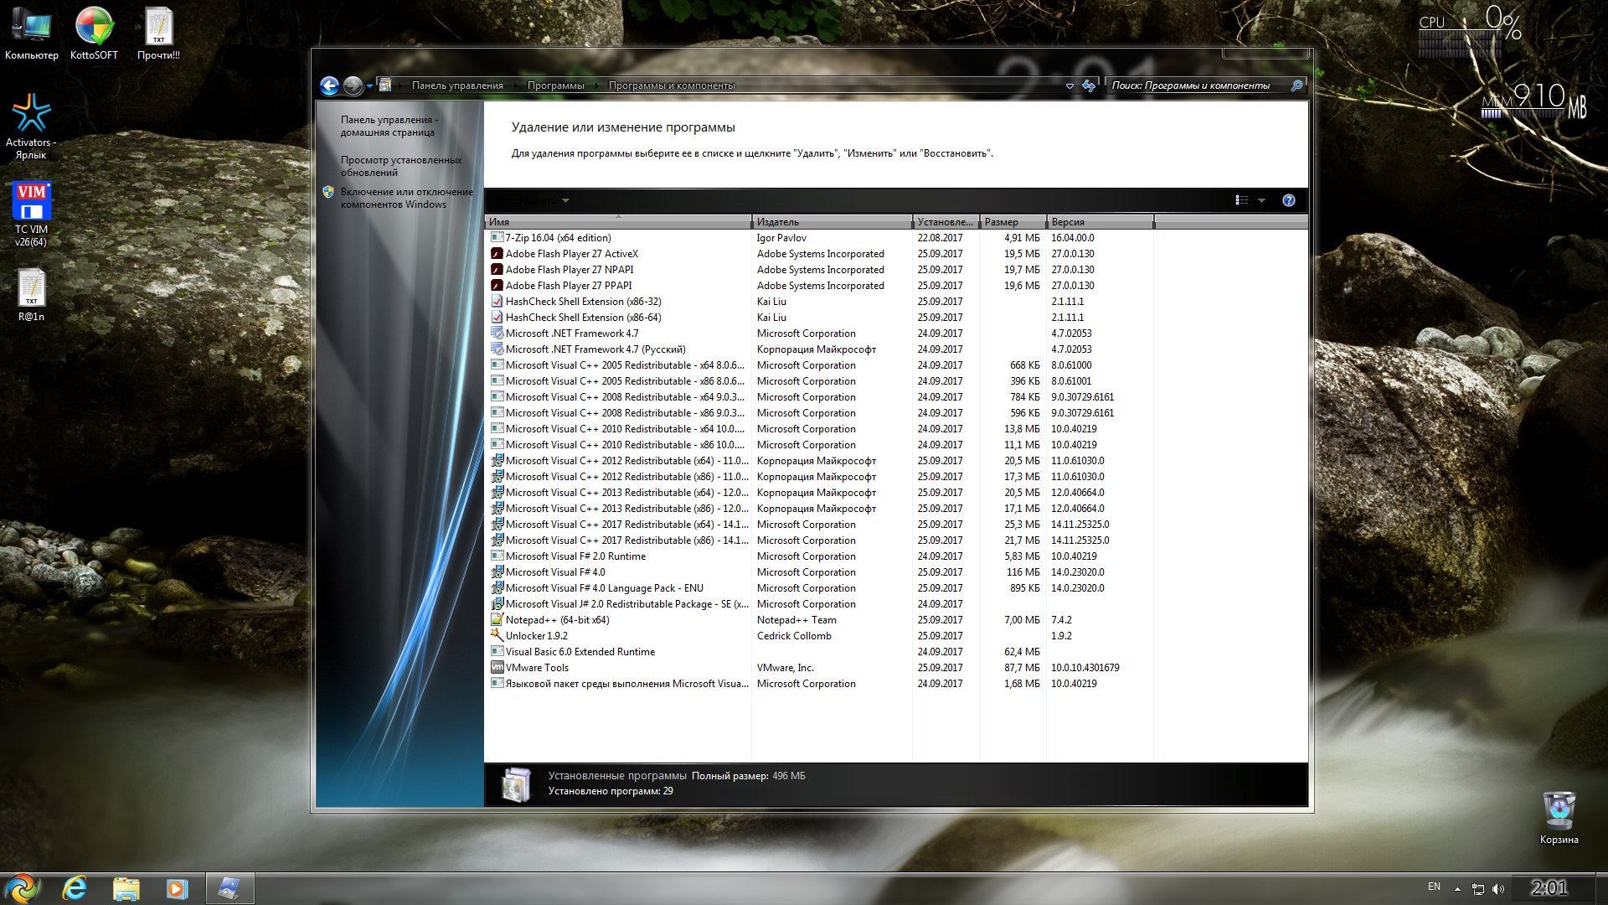The width and height of the screenshot is (1608, 905).
Task: Click the network tray icon
Action: click(x=1478, y=888)
